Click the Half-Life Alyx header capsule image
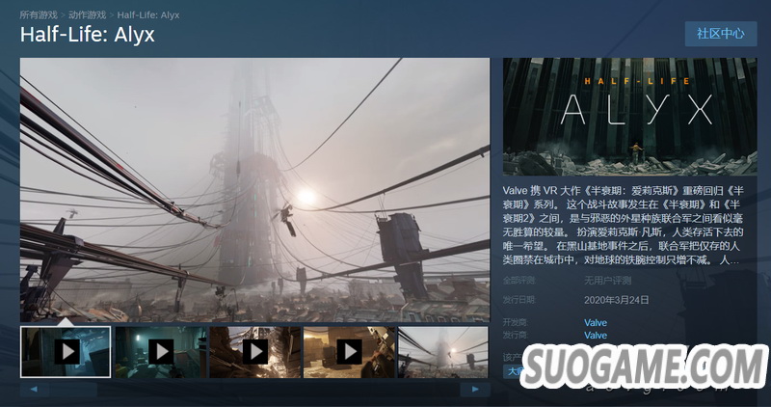The image size is (771, 407). click(x=630, y=117)
